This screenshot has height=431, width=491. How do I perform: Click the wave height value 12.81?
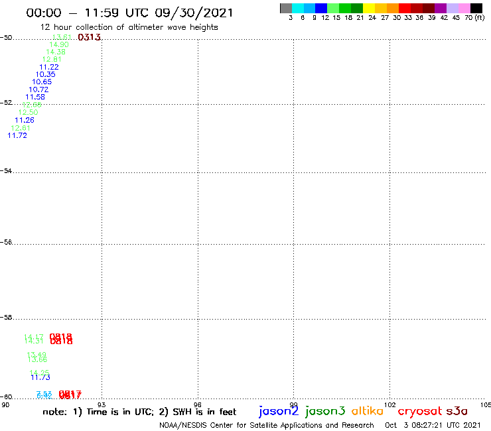point(52,60)
